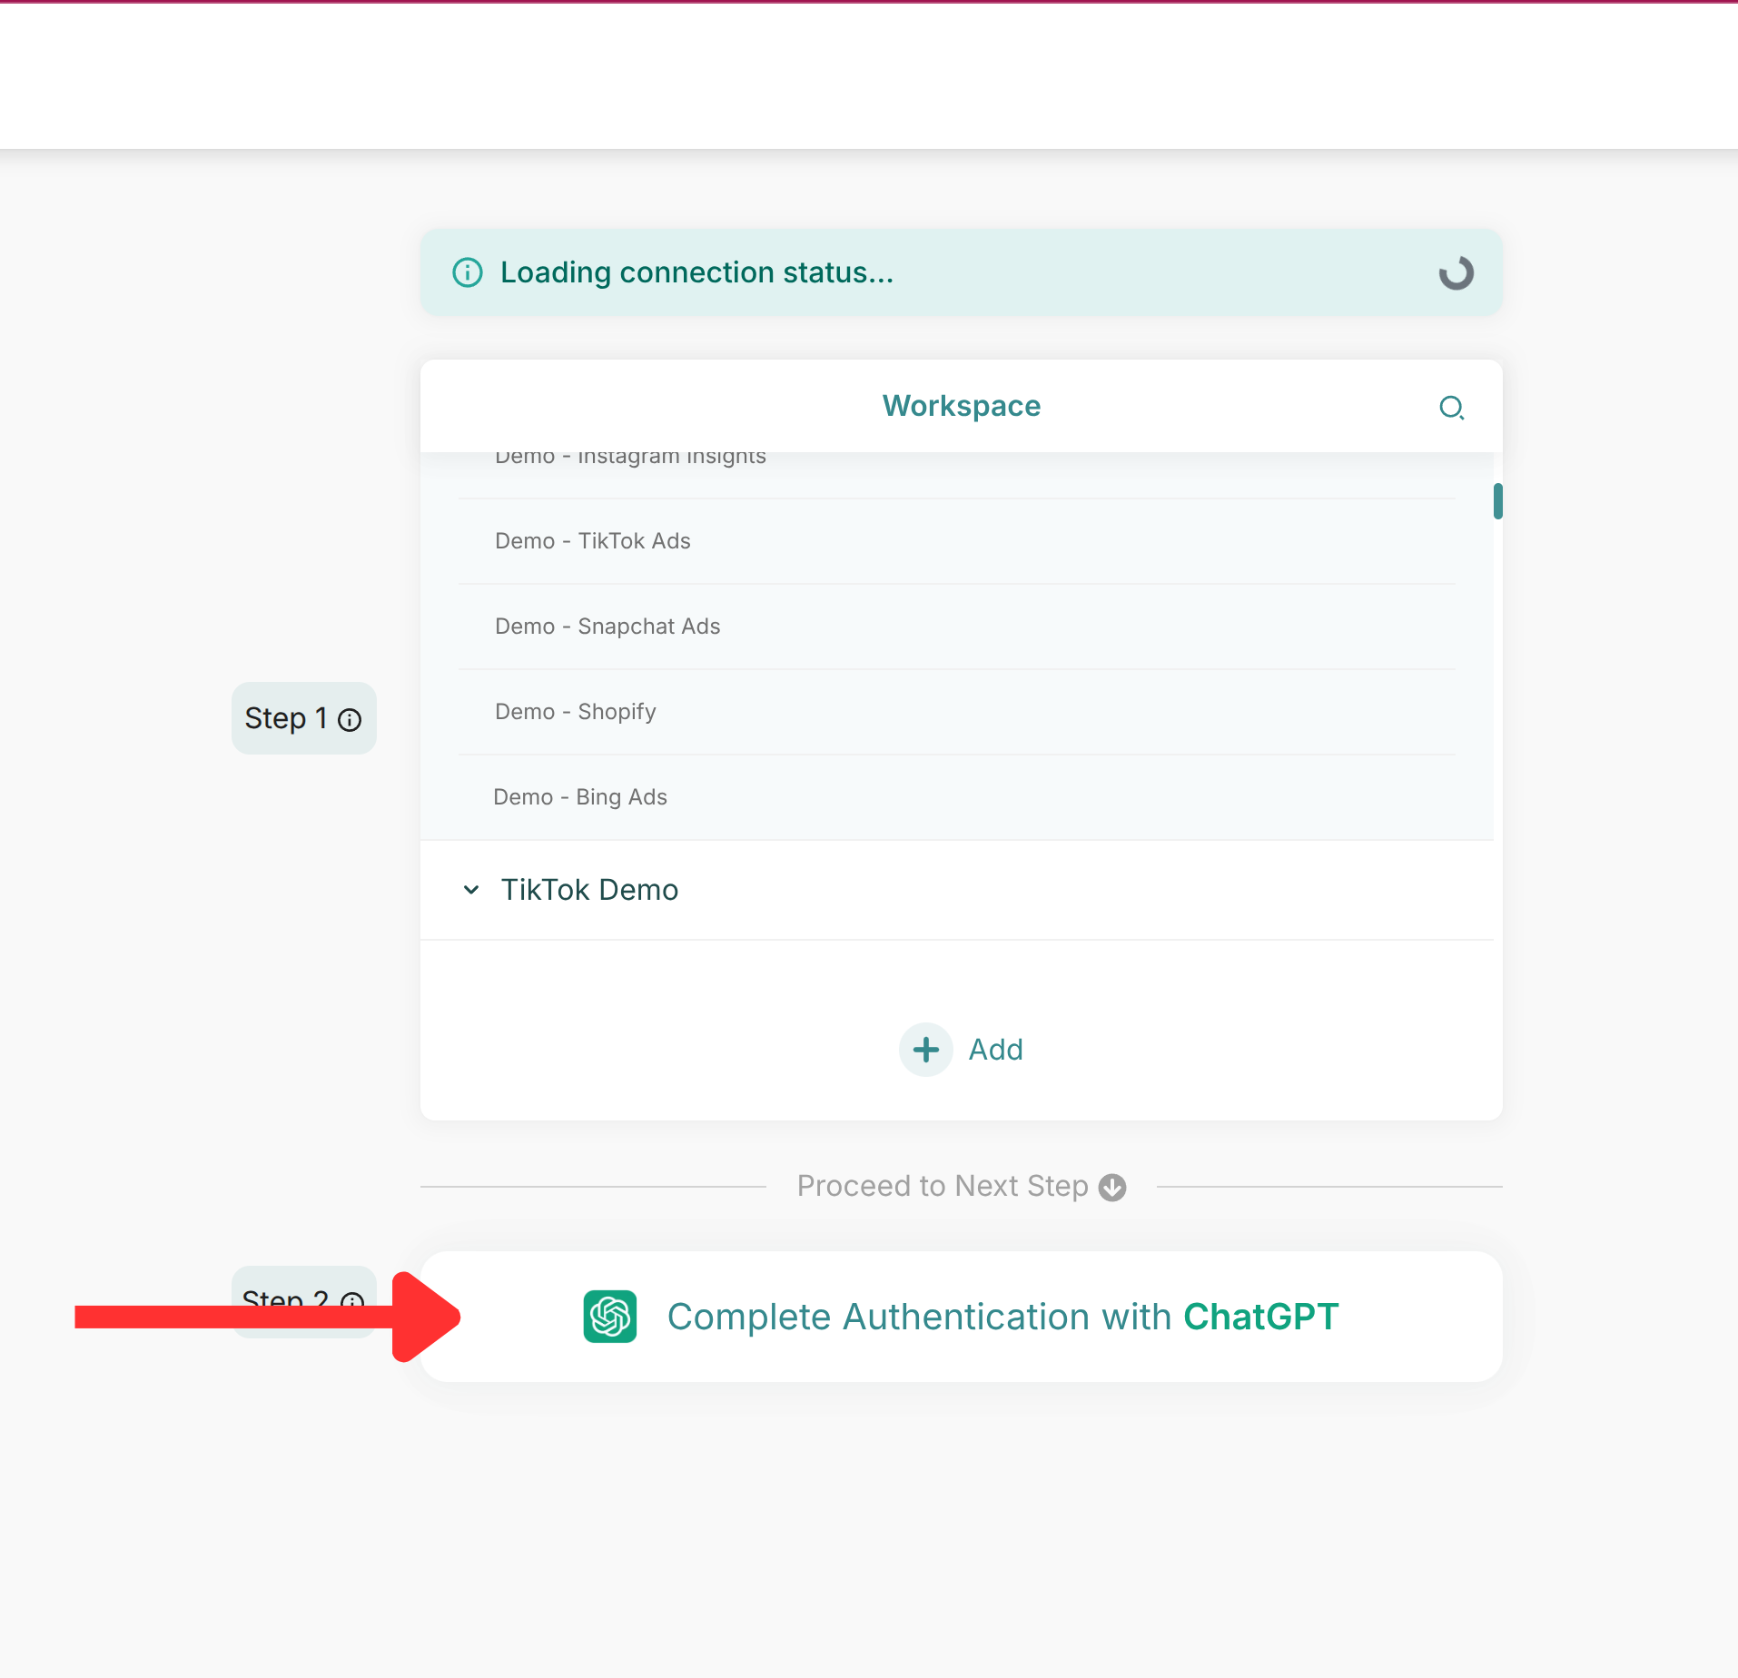Screen dimensions: 1738x1678
Task: Click the down-arrow icon after Proceed to Next Step
Action: (x=1112, y=1188)
